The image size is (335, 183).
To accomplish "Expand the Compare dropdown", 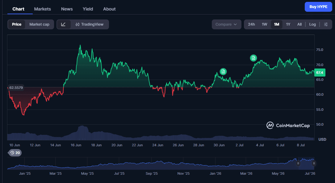I will [226, 24].
